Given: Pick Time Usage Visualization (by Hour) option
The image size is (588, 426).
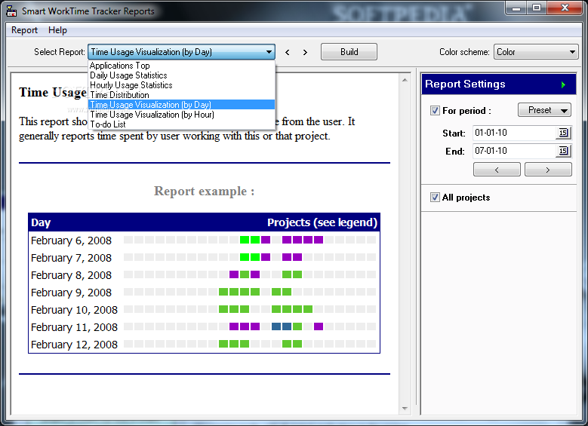Looking at the screenshot, I should pyautogui.click(x=181, y=115).
